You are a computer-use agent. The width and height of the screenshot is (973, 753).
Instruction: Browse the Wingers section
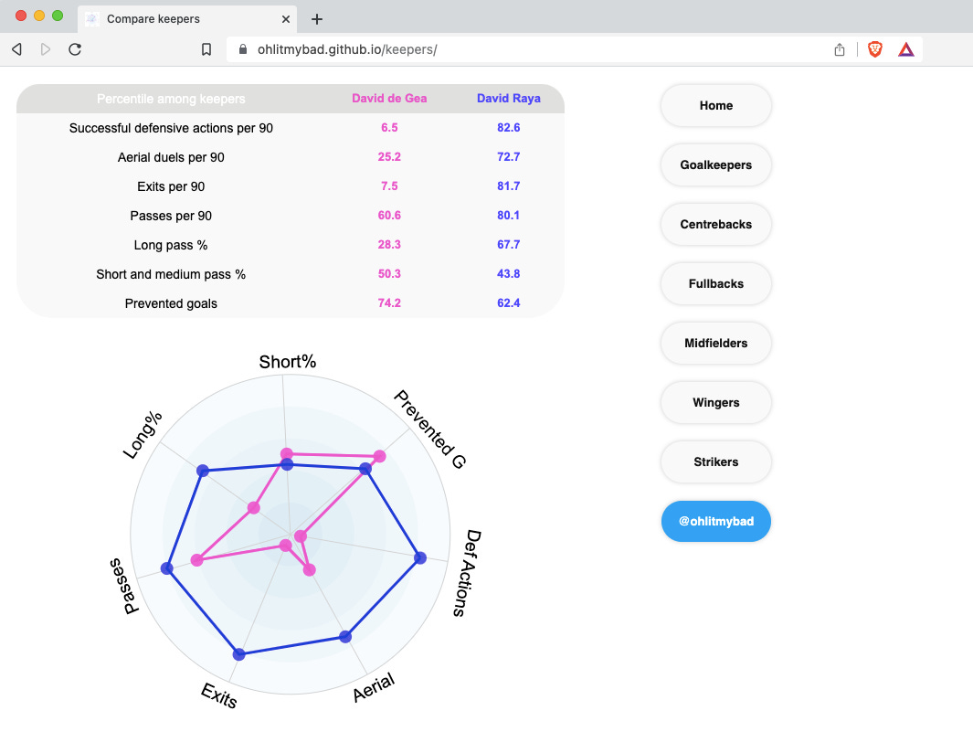tap(715, 402)
